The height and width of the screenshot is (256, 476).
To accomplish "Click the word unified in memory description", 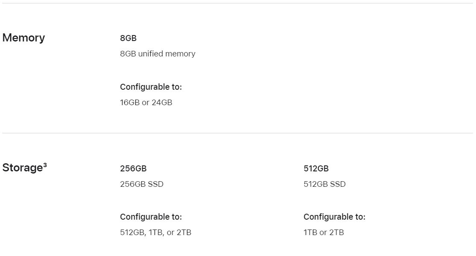I will pos(151,53).
